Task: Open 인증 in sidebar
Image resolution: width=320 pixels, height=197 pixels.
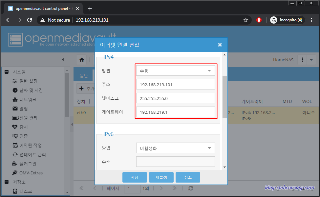Action: click(x=24, y=136)
